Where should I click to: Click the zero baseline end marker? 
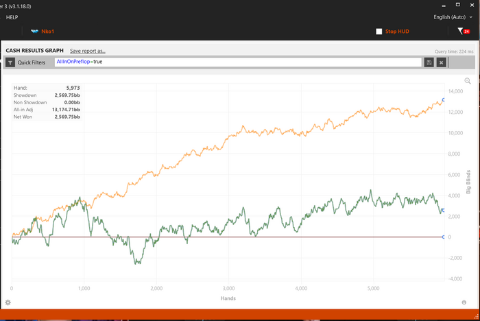pos(443,237)
